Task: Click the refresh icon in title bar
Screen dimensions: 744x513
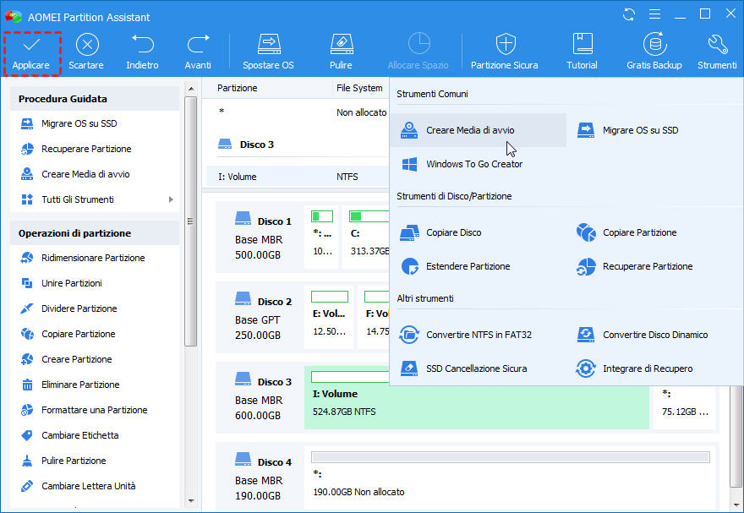Action: click(629, 14)
